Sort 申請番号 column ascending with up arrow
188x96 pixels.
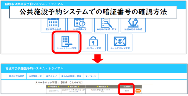tap(59, 87)
